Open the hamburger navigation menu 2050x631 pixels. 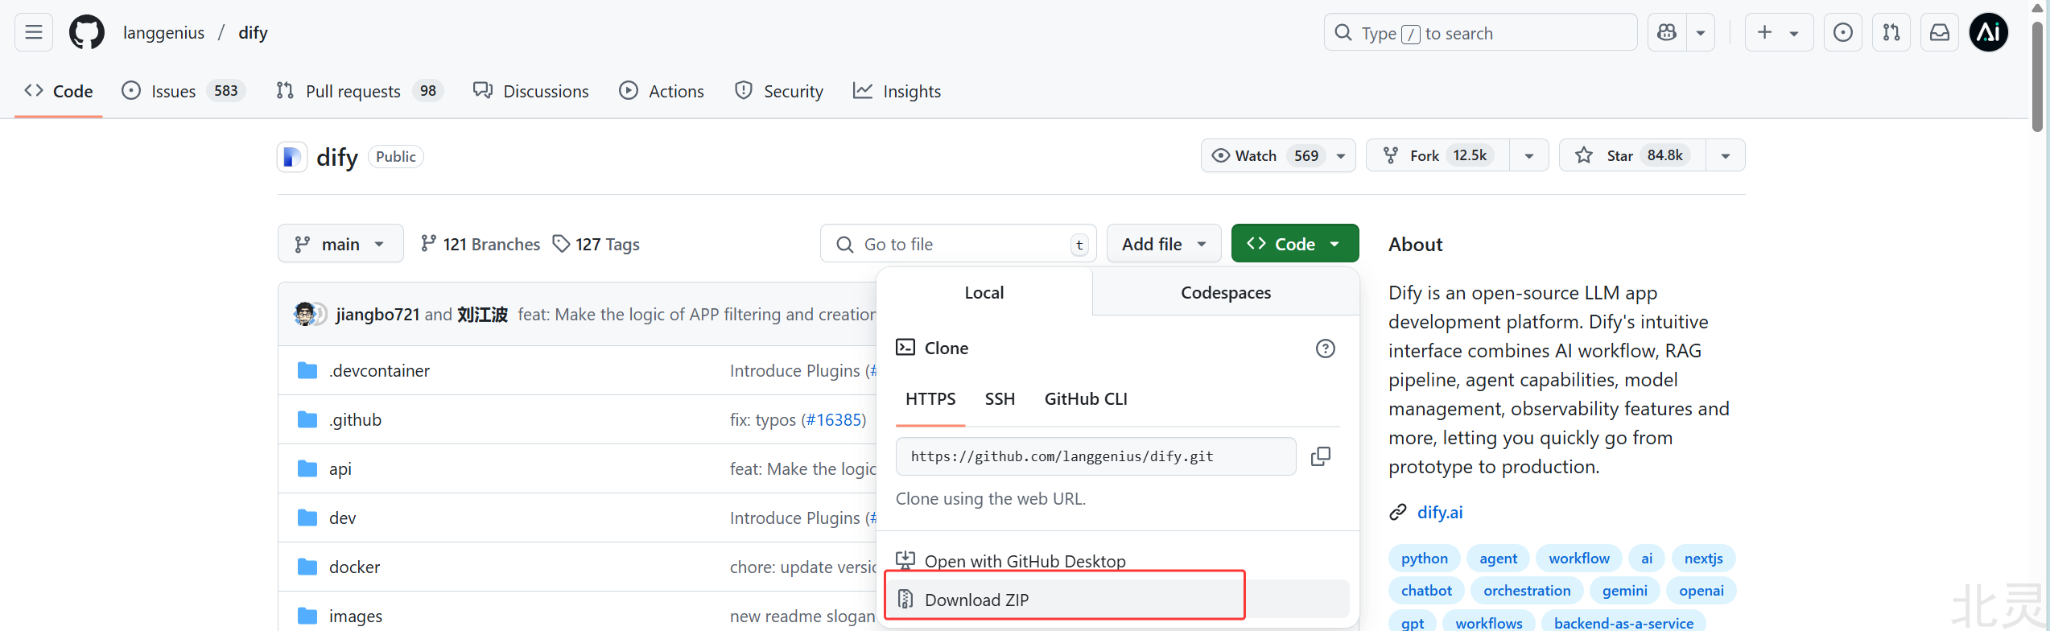click(x=34, y=32)
